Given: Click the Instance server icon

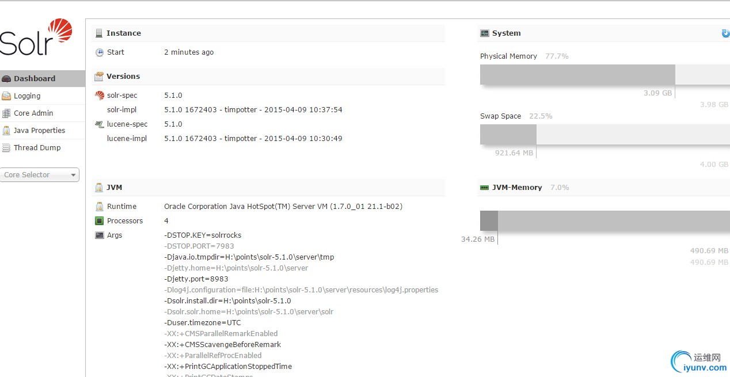Looking at the screenshot, I should (99, 33).
